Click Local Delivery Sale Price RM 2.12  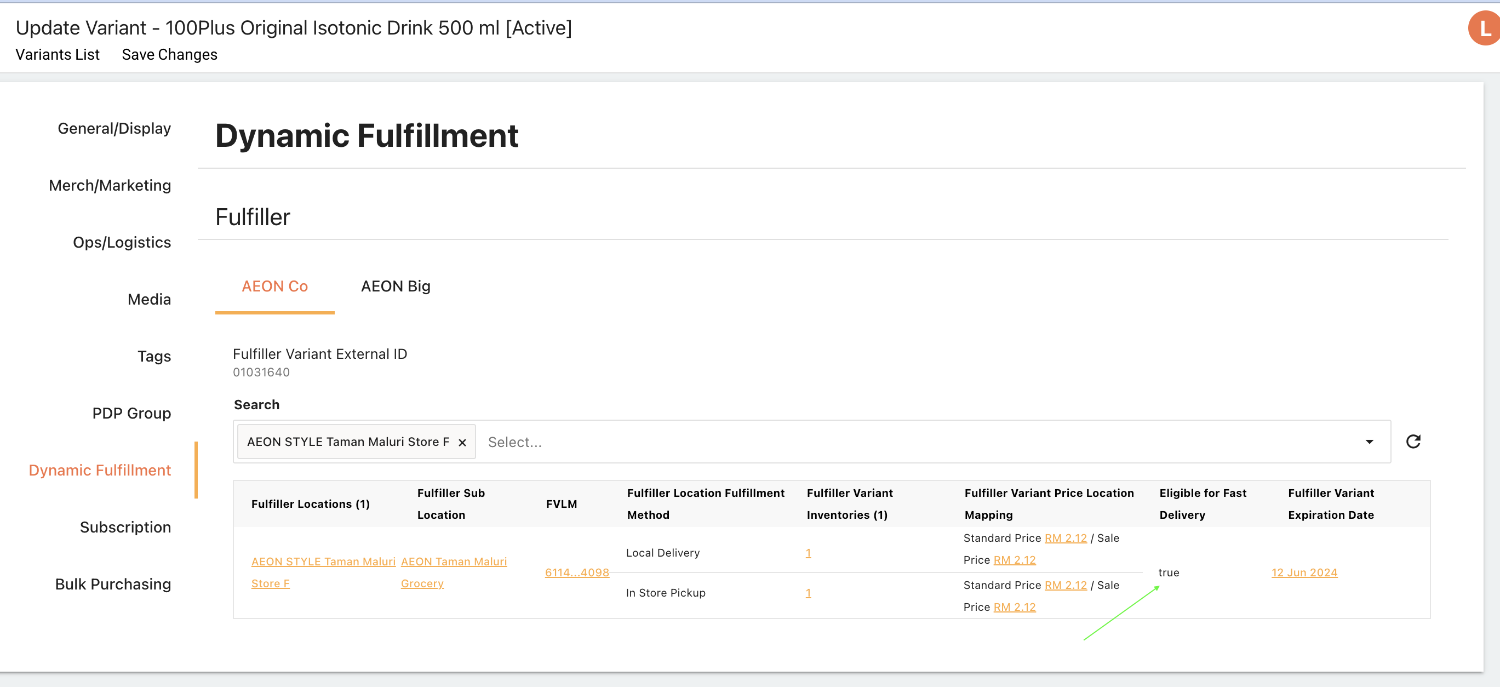point(1015,560)
